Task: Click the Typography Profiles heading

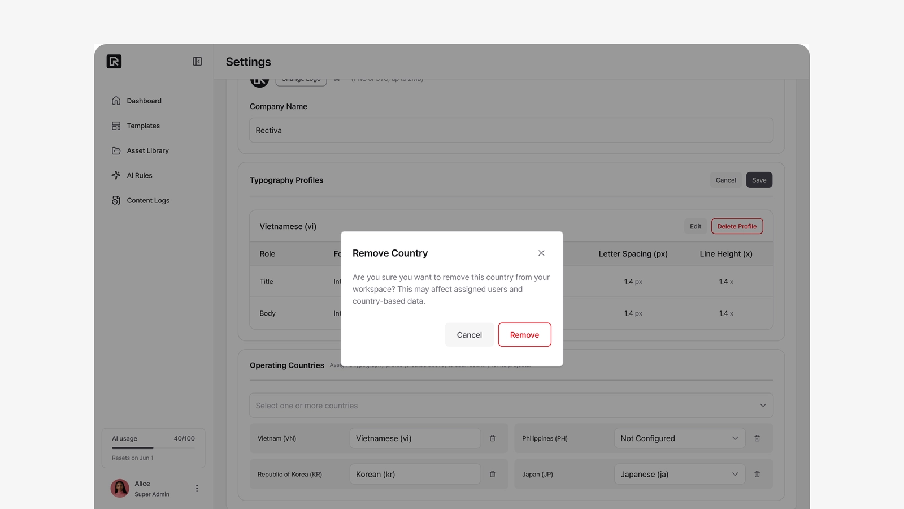Action: click(286, 180)
